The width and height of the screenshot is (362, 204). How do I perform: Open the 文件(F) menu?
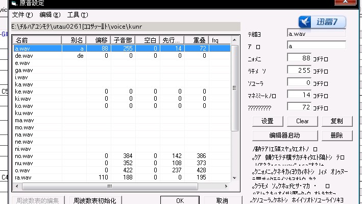pos(22,15)
